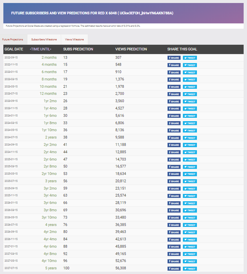
Task: Sort by the Time Until column header
Action: tap(41, 49)
